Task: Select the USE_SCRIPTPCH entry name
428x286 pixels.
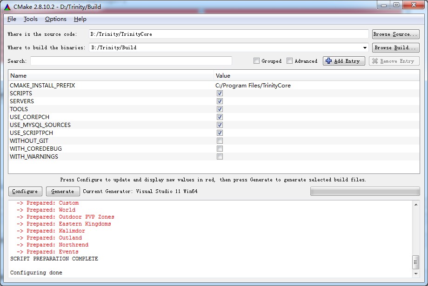Action: click(31, 133)
